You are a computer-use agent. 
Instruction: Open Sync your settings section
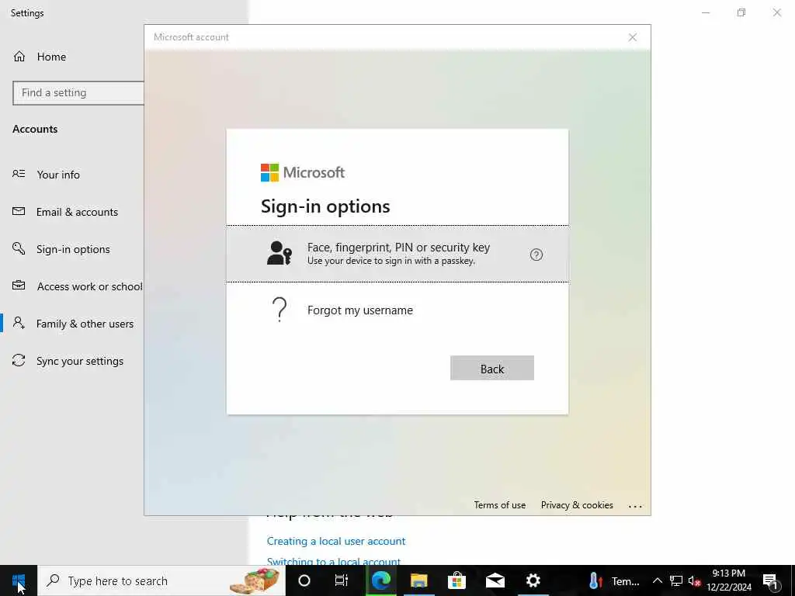[x=68, y=361]
